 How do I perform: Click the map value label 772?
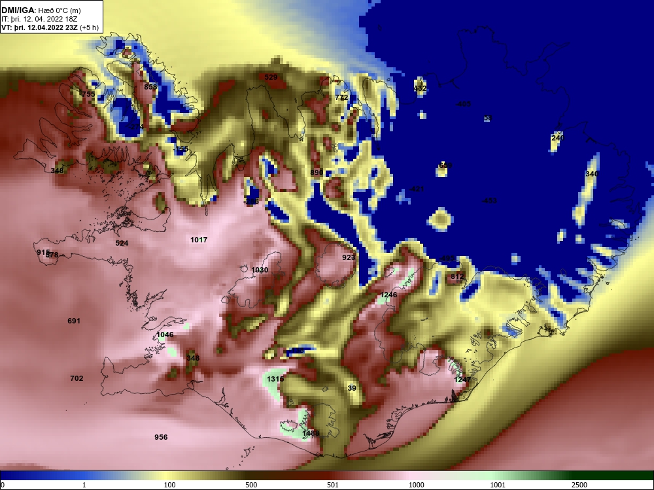[341, 97]
